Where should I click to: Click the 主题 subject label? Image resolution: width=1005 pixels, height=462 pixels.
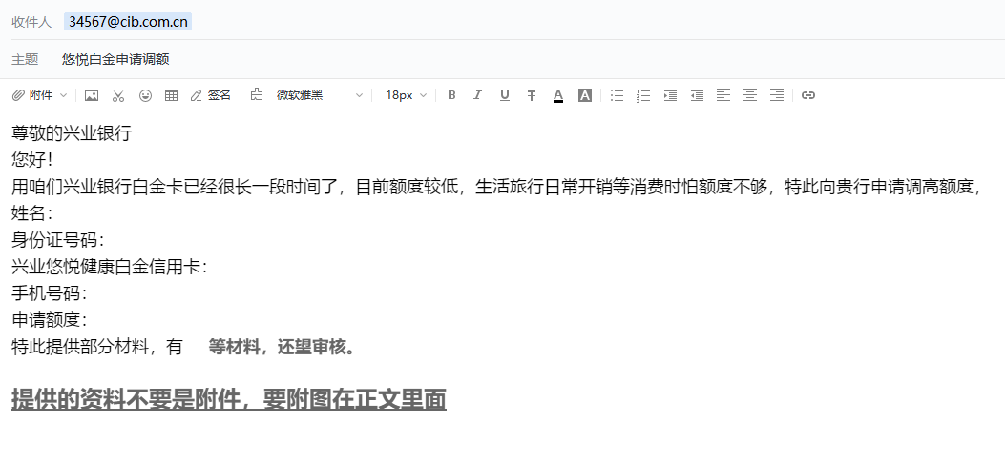coord(25,59)
